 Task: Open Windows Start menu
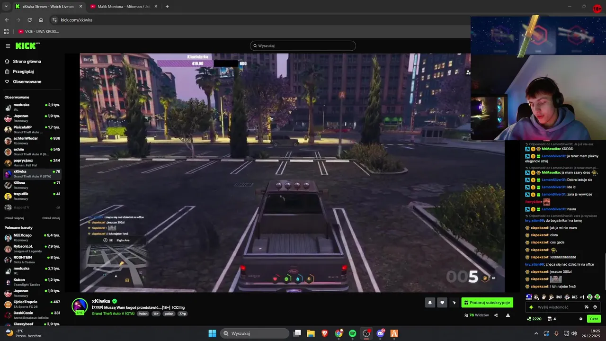212,333
